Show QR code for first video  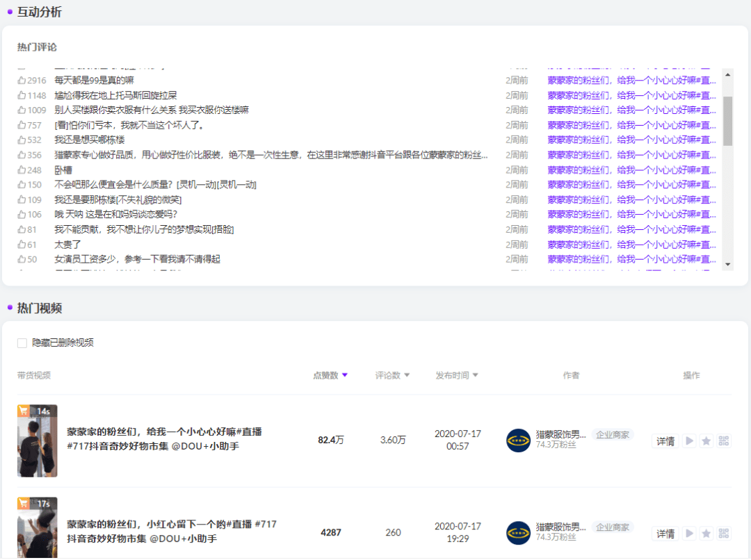[724, 441]
